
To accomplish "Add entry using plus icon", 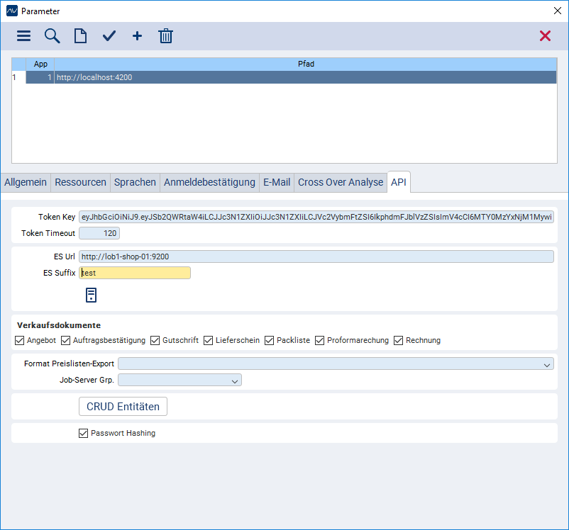I will 137,36.
